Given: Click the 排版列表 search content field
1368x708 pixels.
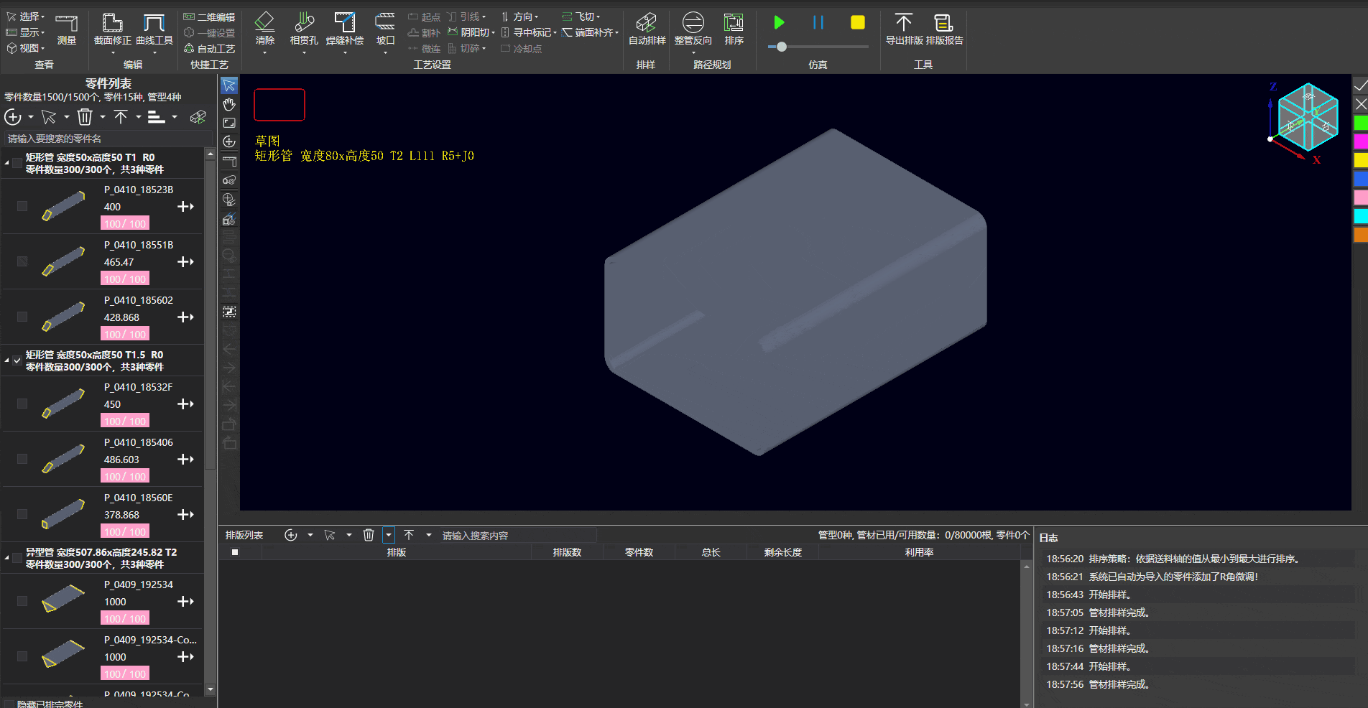Looking at the screenshot, I should click(517, 535).
